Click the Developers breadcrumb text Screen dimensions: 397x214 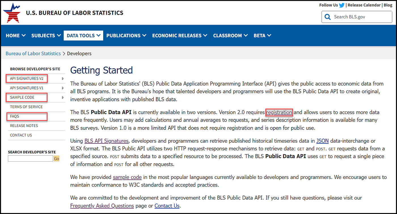[79, 53]
